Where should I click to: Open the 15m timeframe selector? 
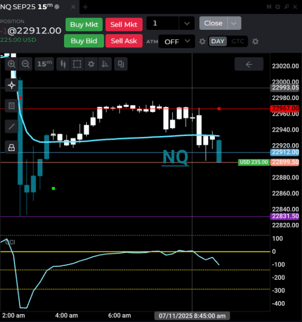pos(44,64)
